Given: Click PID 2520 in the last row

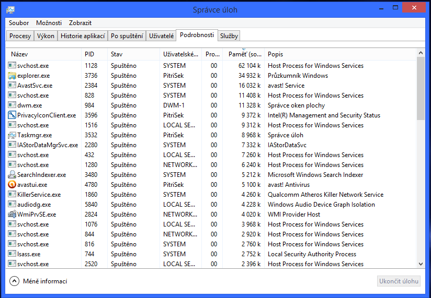Looking at the screenshot, I should tap(91, 264).
